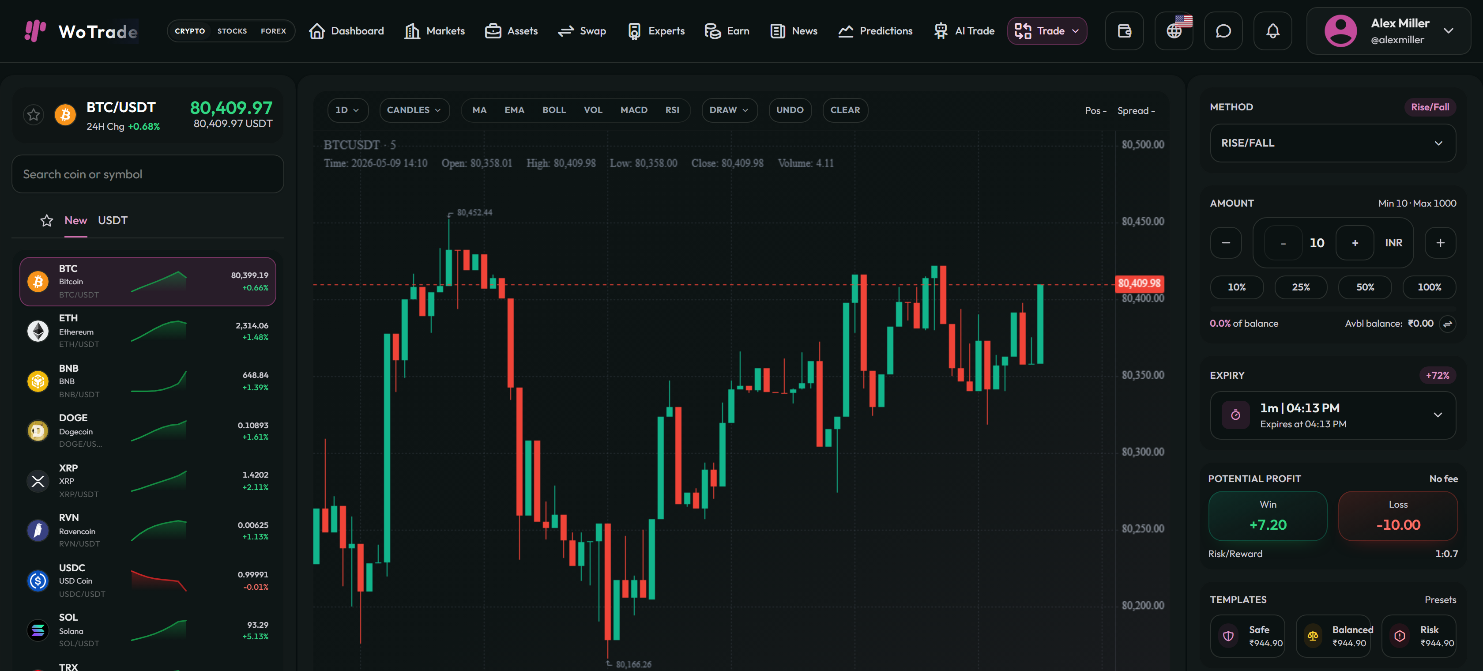This screenshot has width=1483, height=671.
Task: Toggle the MA indicator
Action: coord(480,110)
